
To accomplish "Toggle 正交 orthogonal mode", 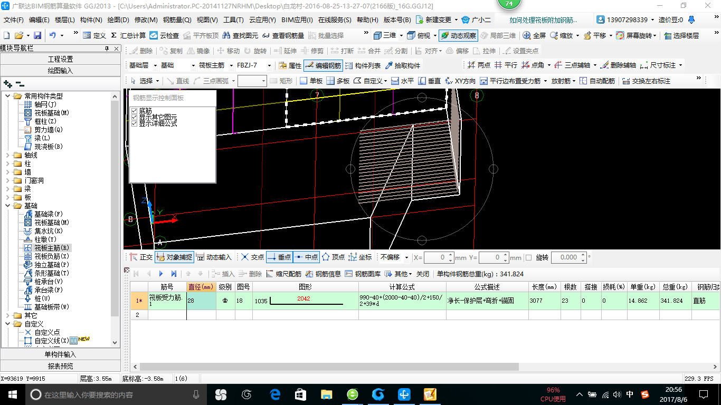I will pyautogui.click(x=140, y=257).
